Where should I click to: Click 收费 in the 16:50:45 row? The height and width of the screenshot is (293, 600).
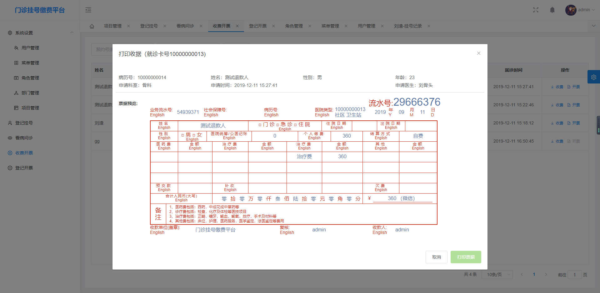(557, 141)
